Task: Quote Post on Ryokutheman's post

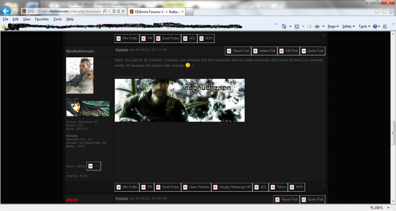Action: [x=312, y=51]
